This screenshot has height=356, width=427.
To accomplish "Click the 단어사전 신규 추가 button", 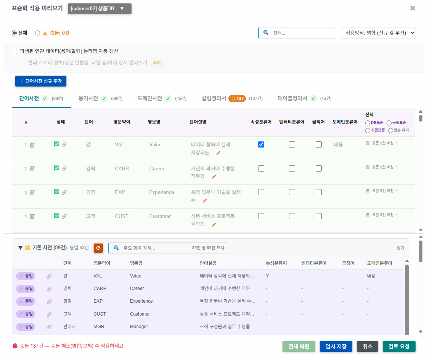I will pyautogui.click(x=41, y=81).
